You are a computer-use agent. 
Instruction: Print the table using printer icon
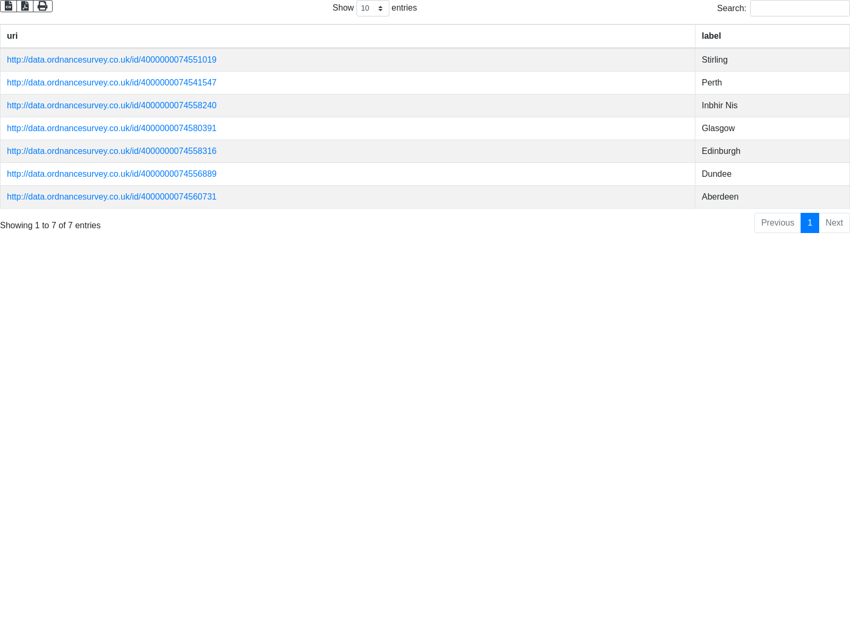click(x=42, y=6)
